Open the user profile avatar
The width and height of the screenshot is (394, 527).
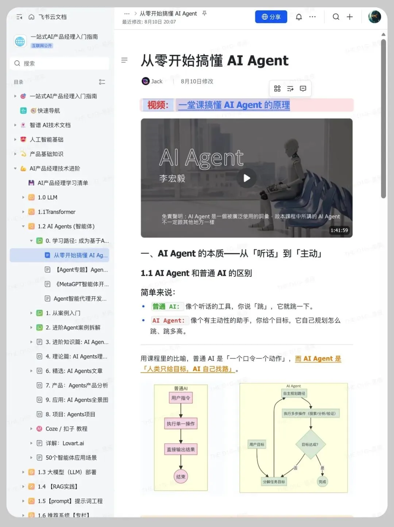pyautogui.click(x=375, y=17)
